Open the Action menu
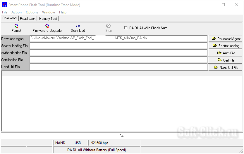The height and width of the screenshot is (154, 244). click(16, 12)
